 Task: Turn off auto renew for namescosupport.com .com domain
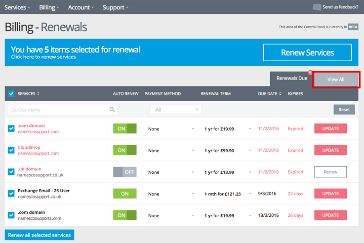[124, 128]
